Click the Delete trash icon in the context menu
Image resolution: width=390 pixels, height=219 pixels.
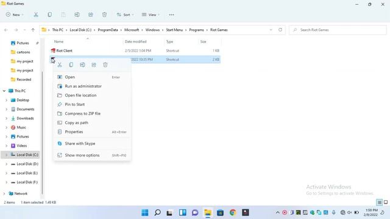pyautogui.click(x=105, y=65)
